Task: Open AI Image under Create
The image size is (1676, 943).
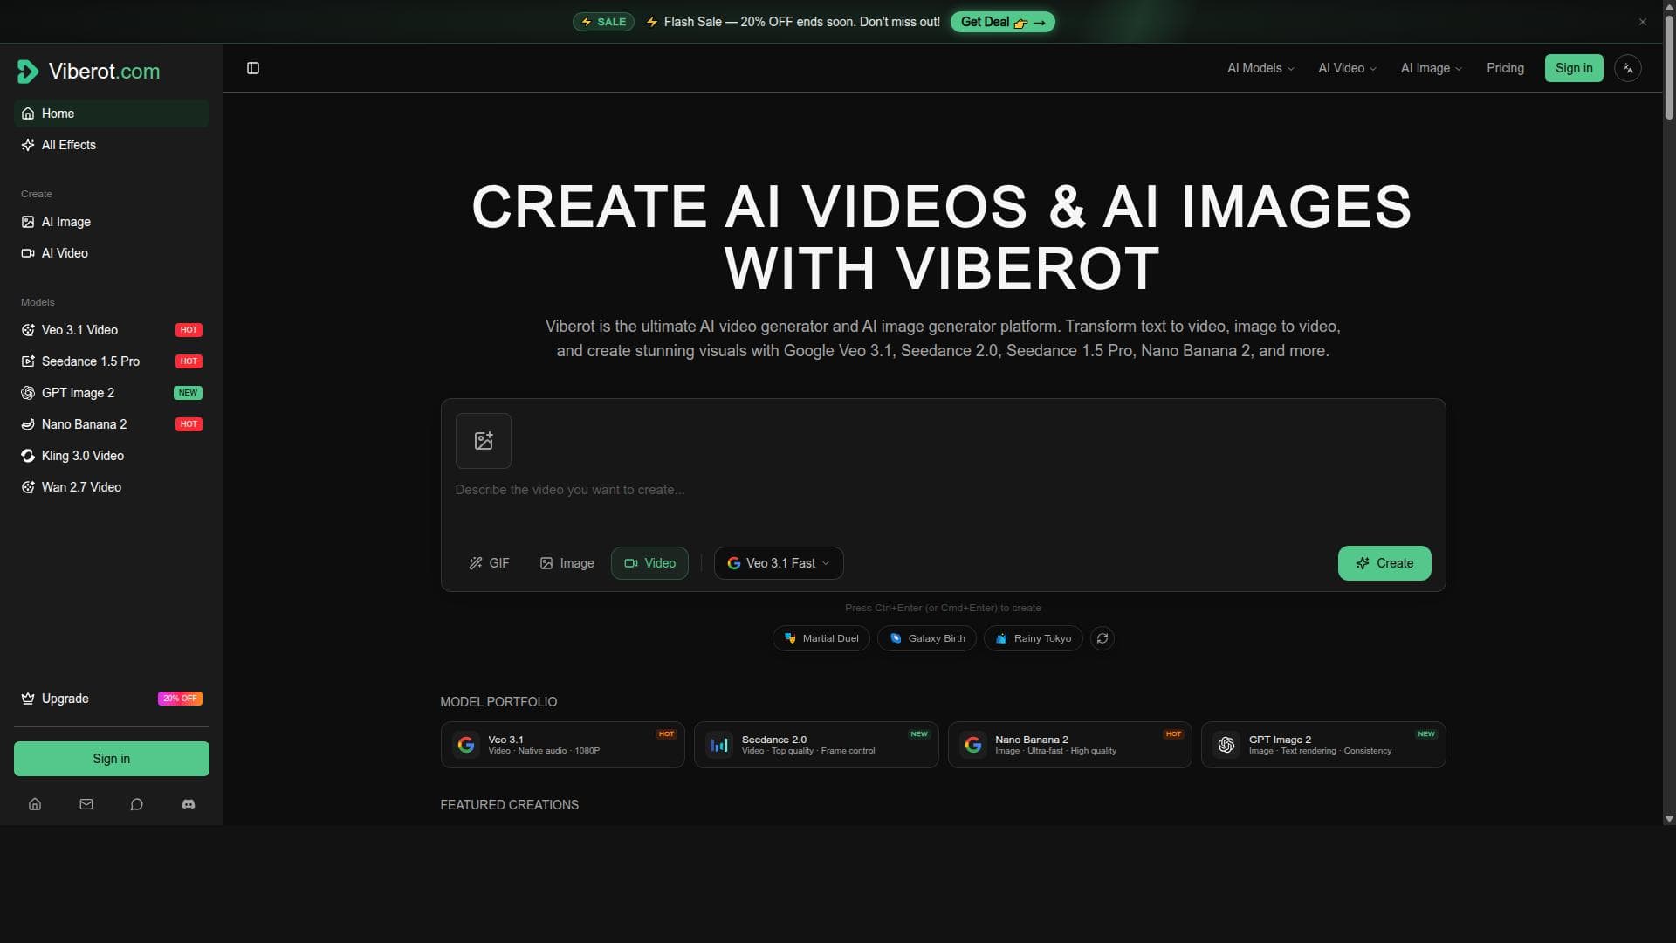Action: pos(112,222)
